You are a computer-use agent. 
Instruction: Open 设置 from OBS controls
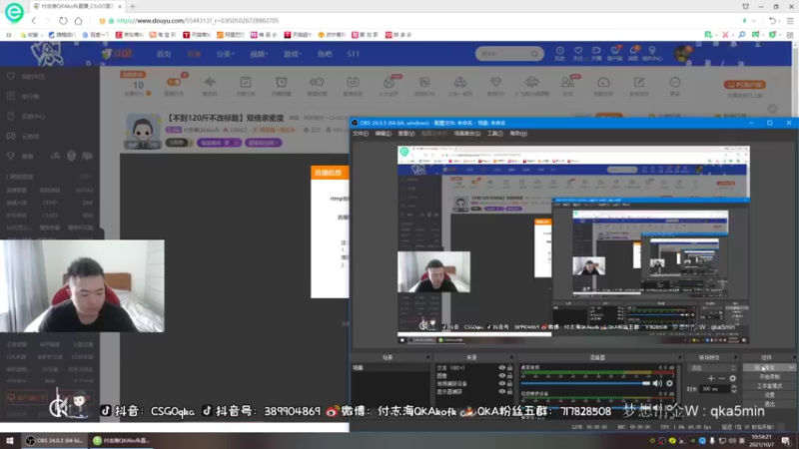[769, 395]
